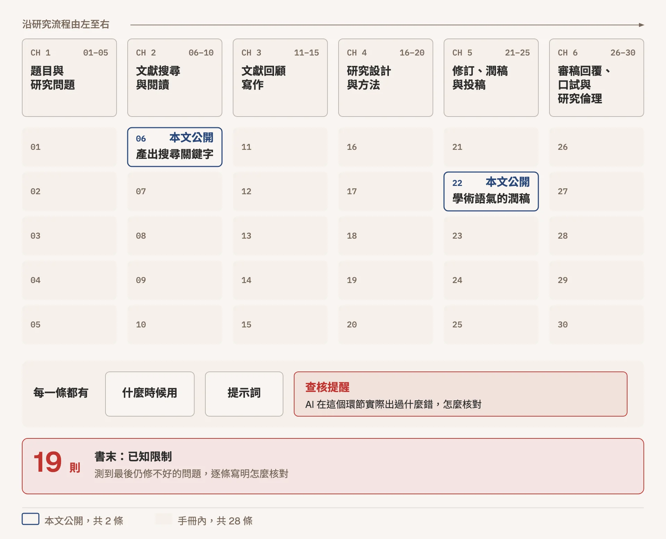Select locked entry 11
This screenshot has height=539, width=666.
pos(280,147)
